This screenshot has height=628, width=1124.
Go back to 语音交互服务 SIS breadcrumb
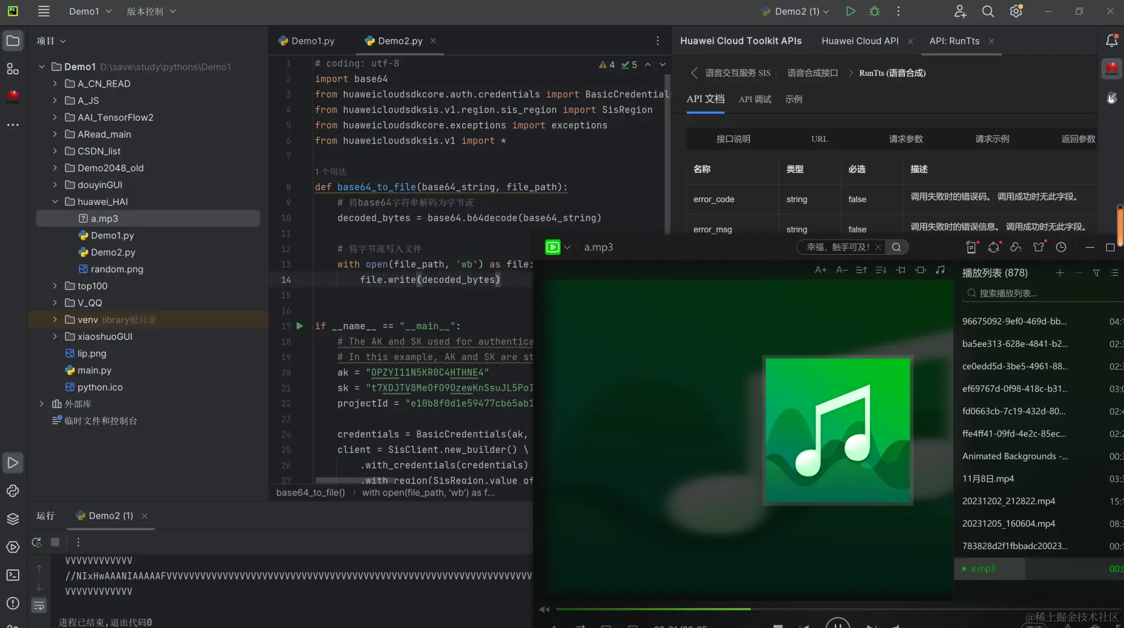(x=738, y=73)
